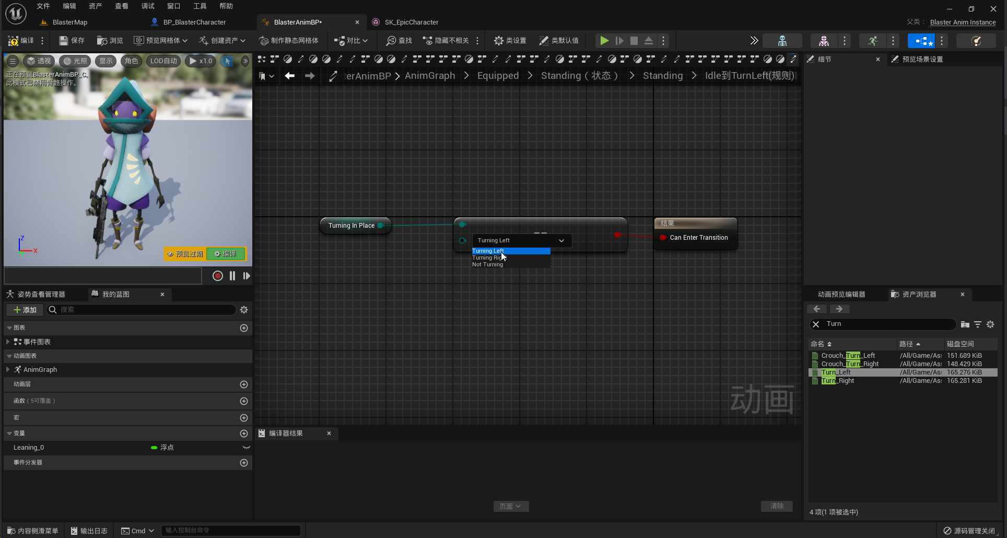The height and width of the screenshot is (538, 1007).
Task: Open 透视 perspective view dropdown
Action: coord(39,61)
